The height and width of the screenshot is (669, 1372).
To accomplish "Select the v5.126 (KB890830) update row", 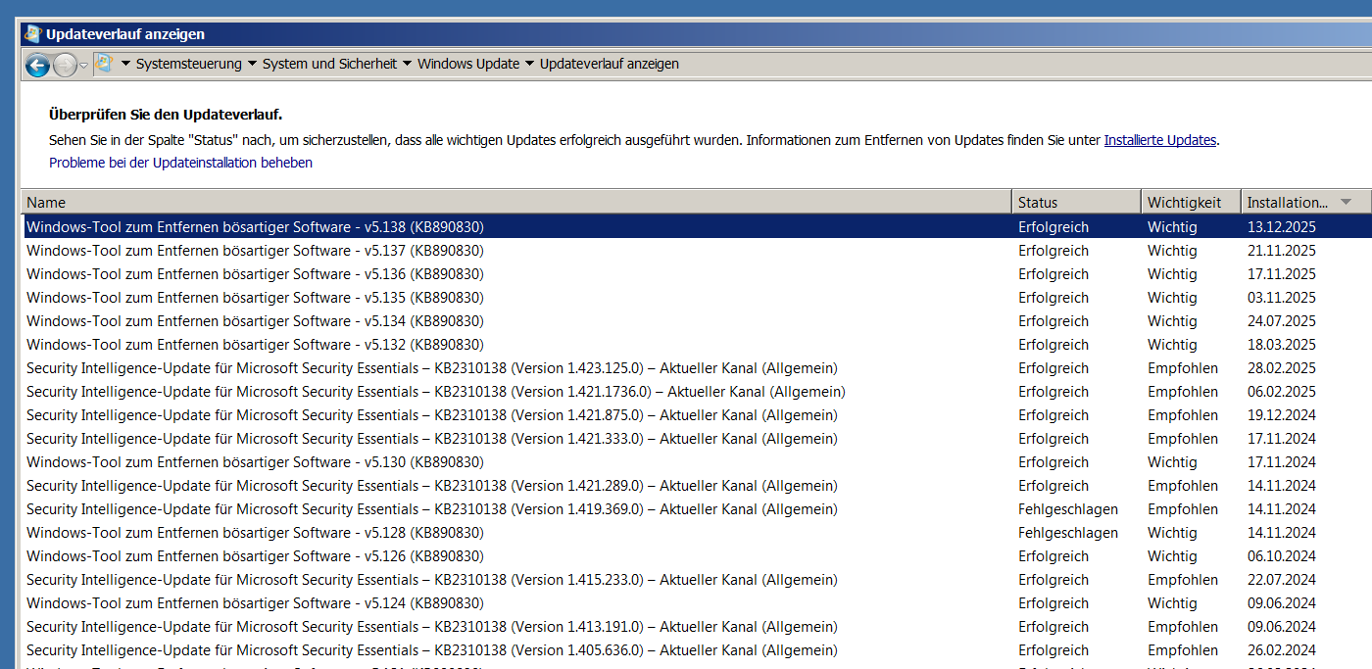I will click(697, 556).
